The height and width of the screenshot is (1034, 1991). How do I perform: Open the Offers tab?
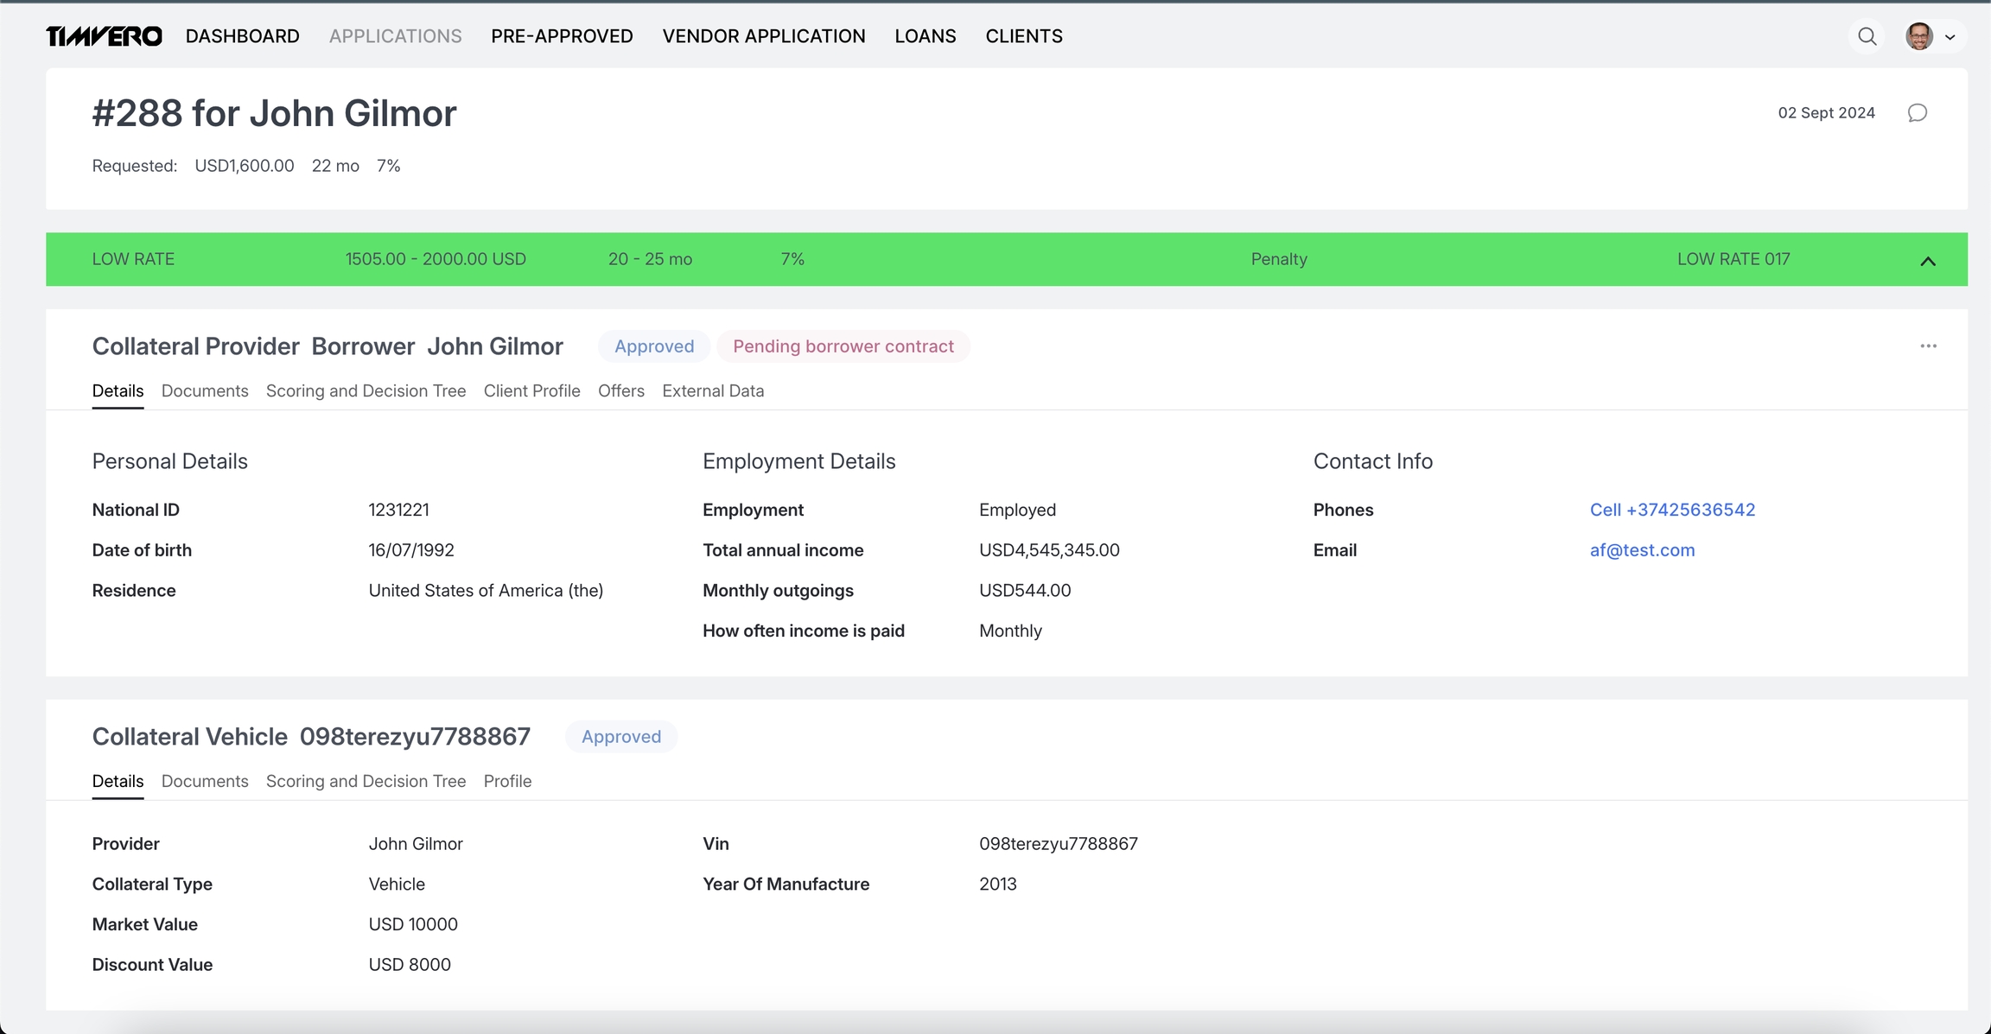[x=620, y=391]
